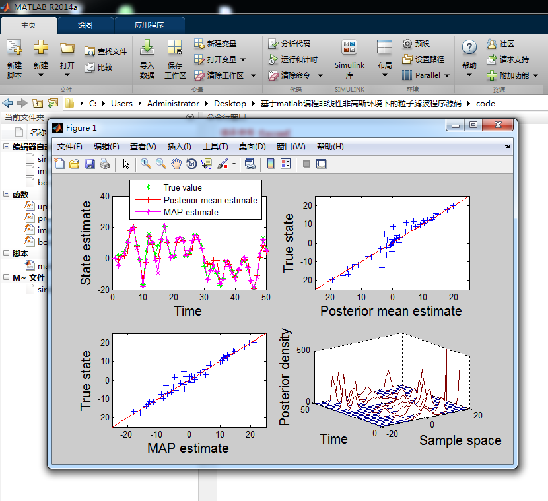
Task: Click the code folder at the path end
Action: point(485,104)
